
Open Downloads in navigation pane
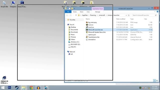tap(74, 32)
